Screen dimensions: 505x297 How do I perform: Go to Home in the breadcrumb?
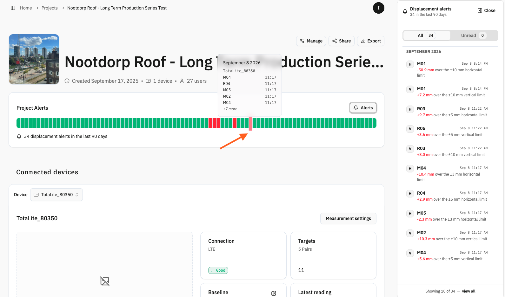point(26,8)
